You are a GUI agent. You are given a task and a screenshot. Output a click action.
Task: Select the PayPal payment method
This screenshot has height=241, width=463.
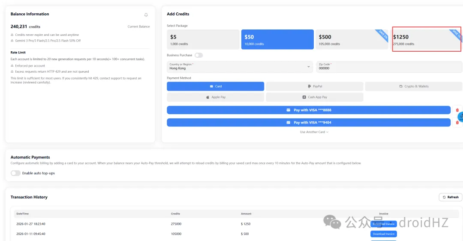[315, 86]
